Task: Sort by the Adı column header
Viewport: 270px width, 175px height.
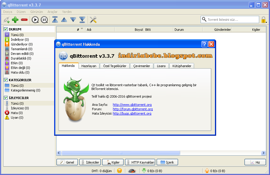Action: point(100,30)
